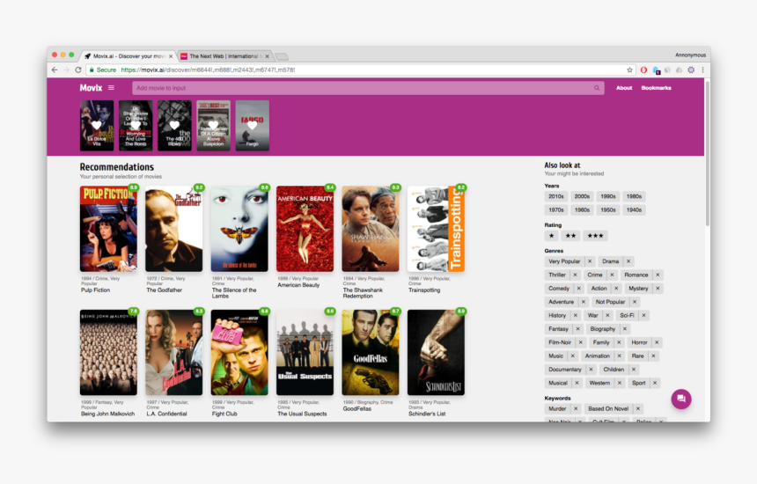
Task: Open the About page link
Action: pos(624,88)
